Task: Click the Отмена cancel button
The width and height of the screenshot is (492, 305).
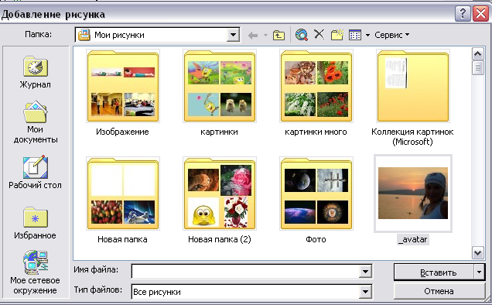Action: 439,291
